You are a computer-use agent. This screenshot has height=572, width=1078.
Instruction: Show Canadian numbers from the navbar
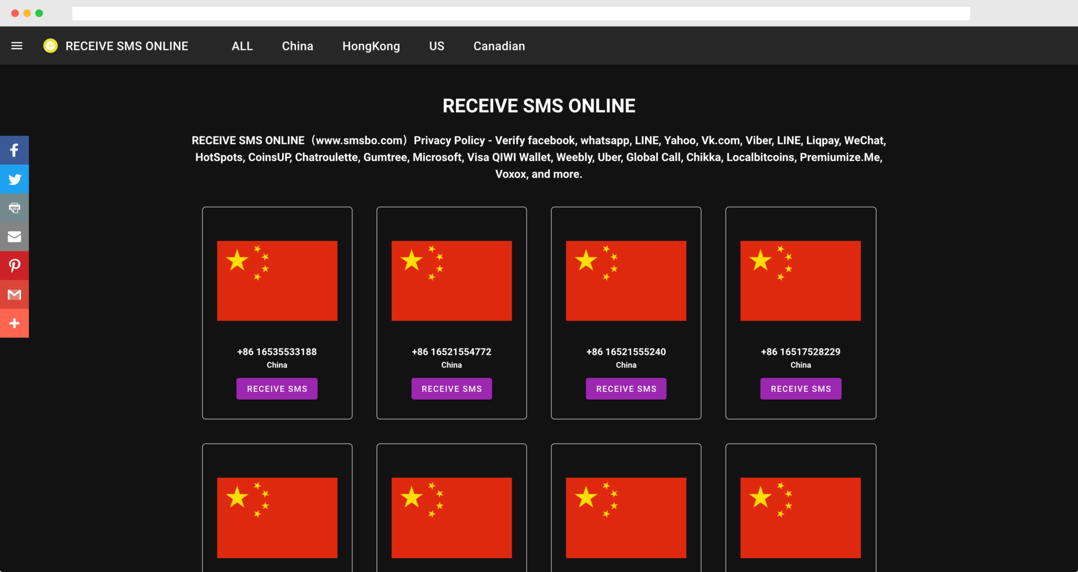[x=499, y=46]
